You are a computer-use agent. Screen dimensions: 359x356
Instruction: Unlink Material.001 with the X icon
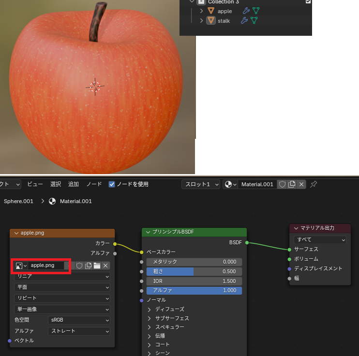[x=301, y=184]
